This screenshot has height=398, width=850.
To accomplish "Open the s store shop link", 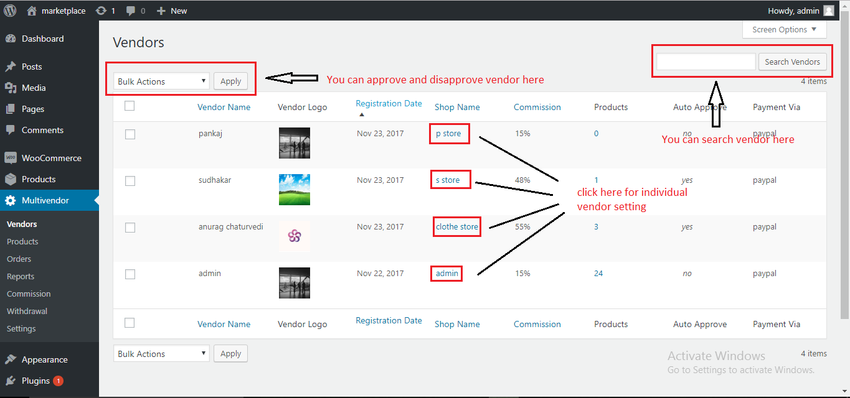I will (448, 180).
